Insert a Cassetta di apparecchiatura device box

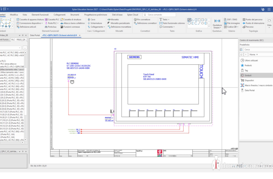[x=30, y=20]
